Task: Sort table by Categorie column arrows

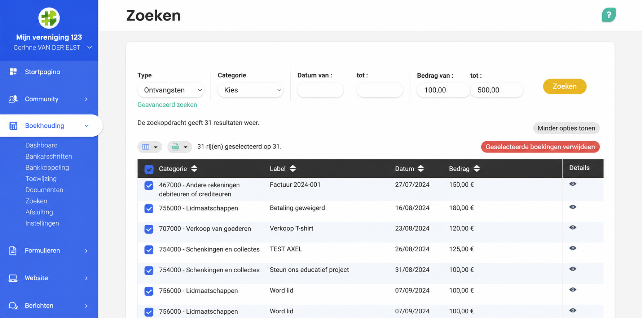Action: (x=194, y=168)
